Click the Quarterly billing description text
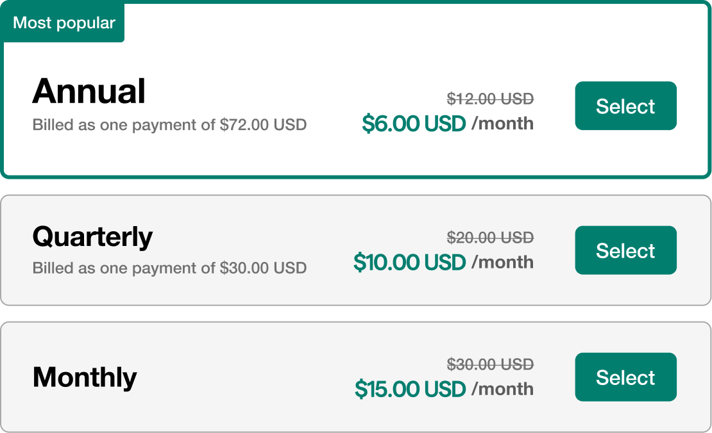Image resolution: width=712 pixels, height=433 pixels. [x=170, y=267]
